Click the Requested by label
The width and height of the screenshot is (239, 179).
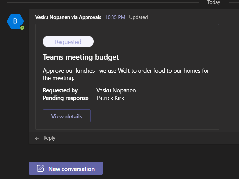(x=60, y=90)
